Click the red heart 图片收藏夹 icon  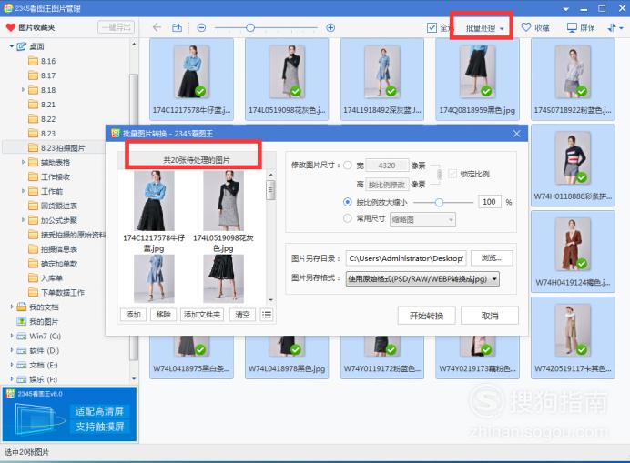pos(11,27)
